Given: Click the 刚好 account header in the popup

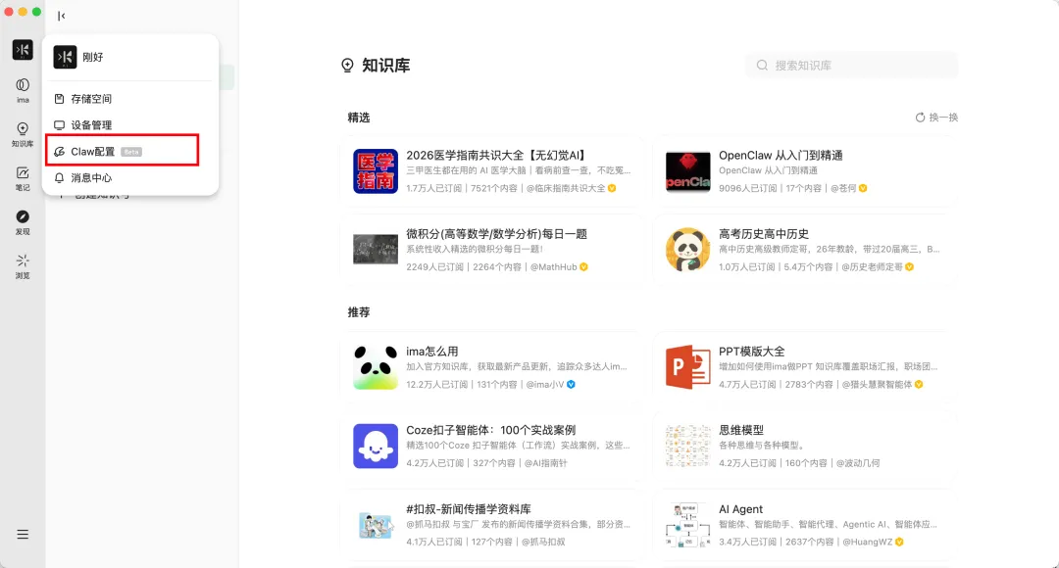Looking at the screenshot, I should click(130, 58).
